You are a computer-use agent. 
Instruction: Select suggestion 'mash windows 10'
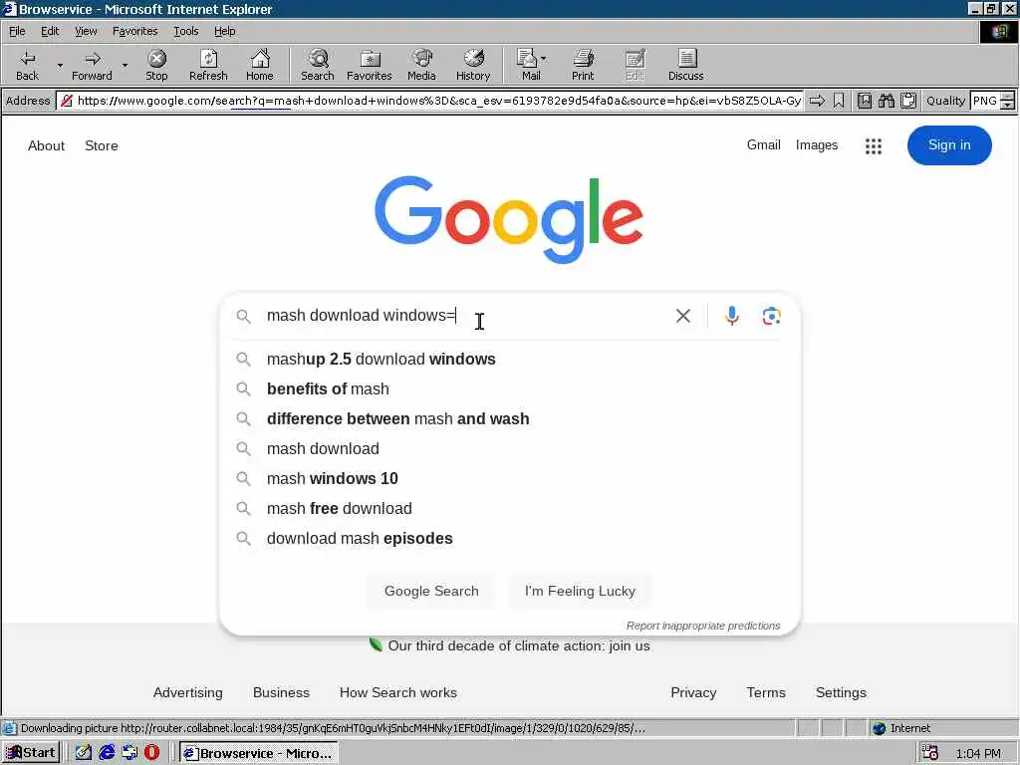tap(510, 479)
